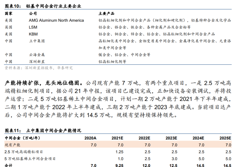Click the '1.0' value in the 2021E column

click(121, 159)
